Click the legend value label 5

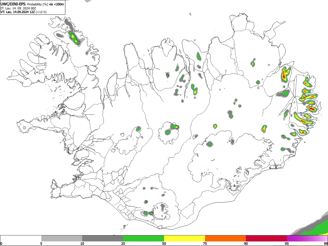[x=41, y=243]
